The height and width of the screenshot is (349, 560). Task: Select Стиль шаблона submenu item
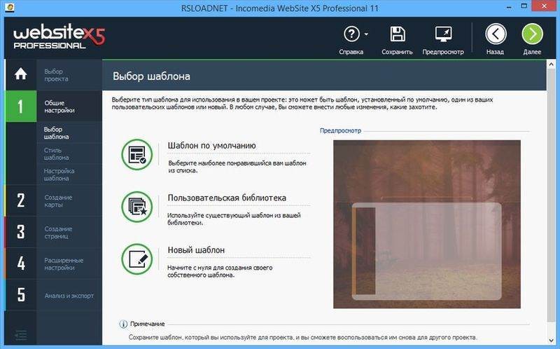pos(56,153)
